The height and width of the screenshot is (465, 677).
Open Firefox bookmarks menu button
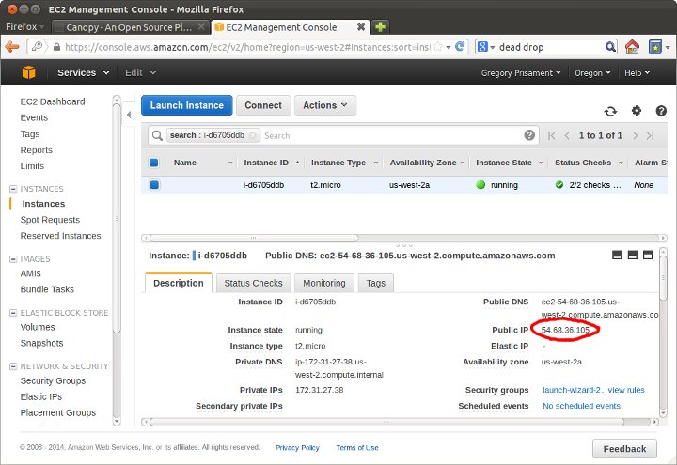tap(655, 47)
